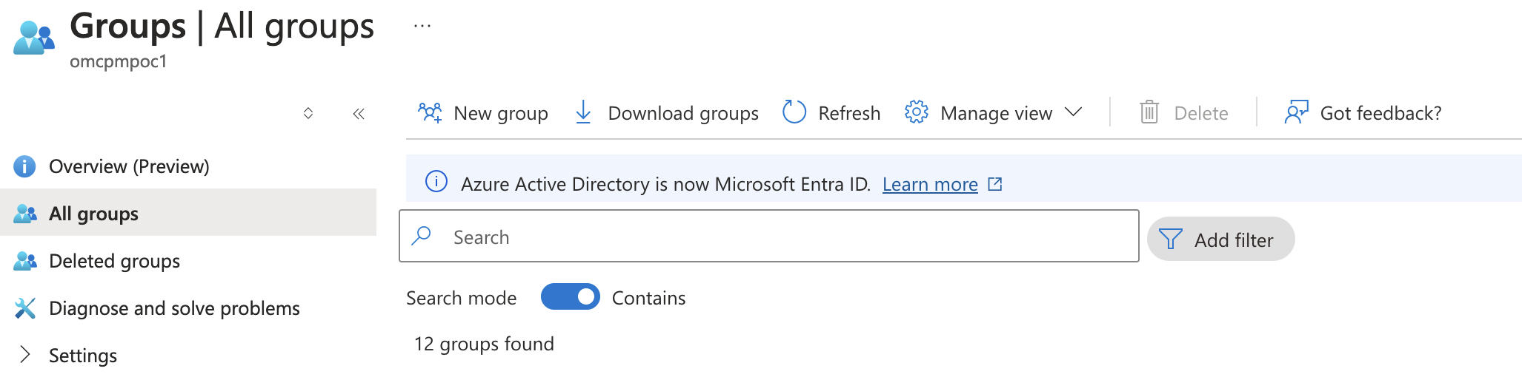The height and width of the screenshot is (377, 1522).
Task: Click the Refresh circular arrow icon
Action: pos(794,112)
